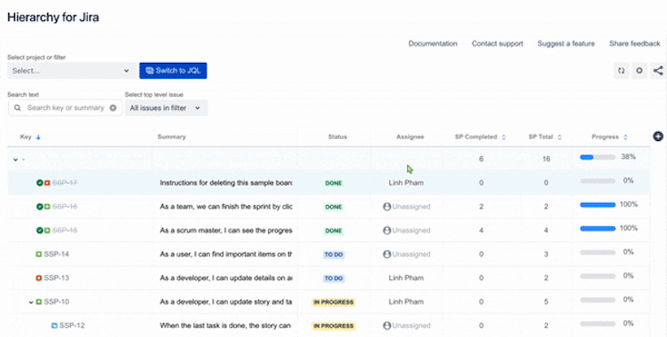667x337 pixels.
Task: Click the magnifier icon in search box
Action: click(18, 108)
